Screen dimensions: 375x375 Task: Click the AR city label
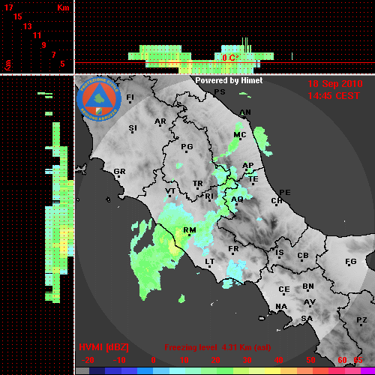tap(160, 121)
